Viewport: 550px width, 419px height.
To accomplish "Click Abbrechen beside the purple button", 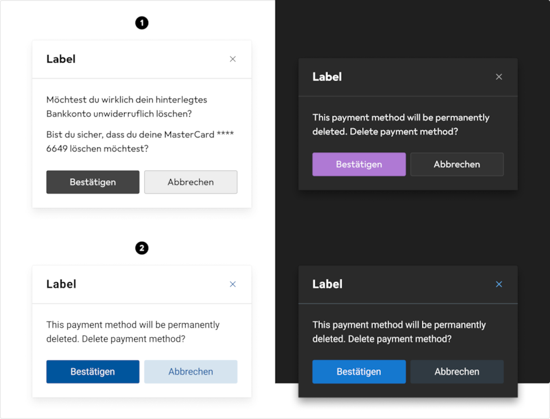I will (x=457, y=164).
